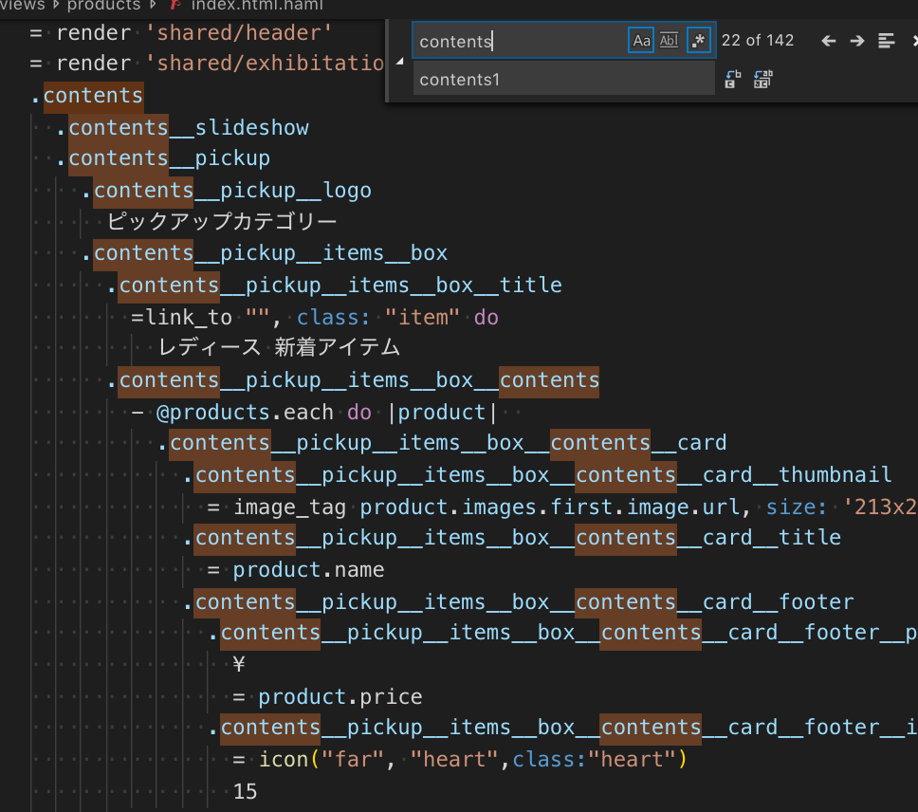Click '¥' character line
Screen dimensions: 918x812
pyautogui.click(x=239, y=664)
